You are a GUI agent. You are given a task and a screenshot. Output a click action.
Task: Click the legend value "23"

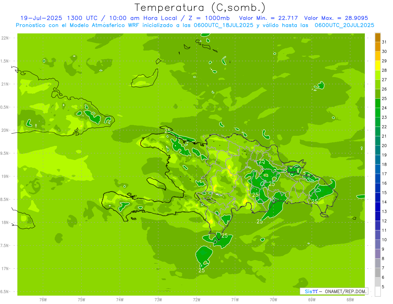384,117
